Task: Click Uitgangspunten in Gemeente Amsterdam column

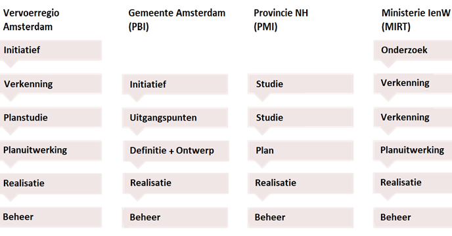Action: pos(175,117)
